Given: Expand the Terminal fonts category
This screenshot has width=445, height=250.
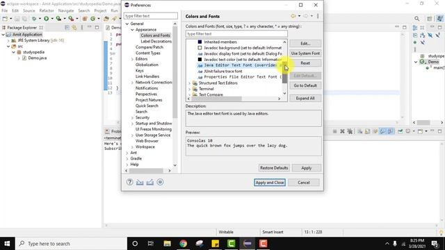Looking at the screenshot, I should [189, 89].
